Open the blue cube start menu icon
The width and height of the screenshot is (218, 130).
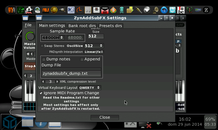[x=10, y=122]
